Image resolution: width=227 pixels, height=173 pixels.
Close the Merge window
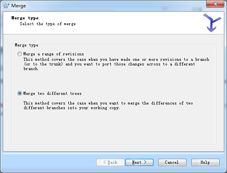[215, 4]
